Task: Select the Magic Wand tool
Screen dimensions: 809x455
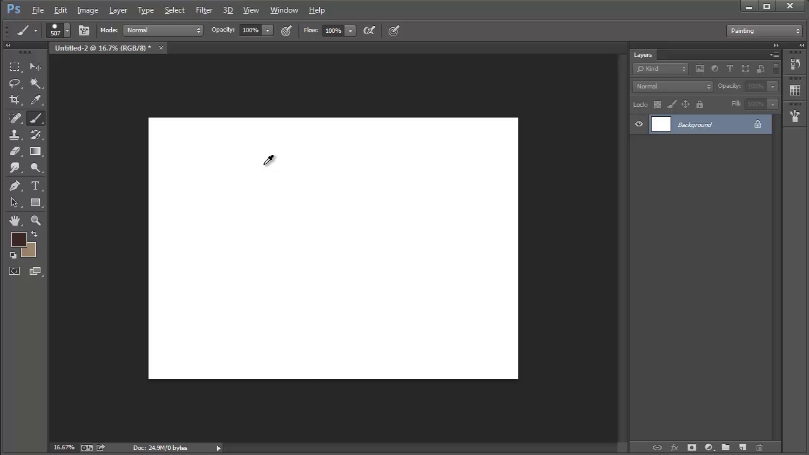Action: click(x=35, y=83)
